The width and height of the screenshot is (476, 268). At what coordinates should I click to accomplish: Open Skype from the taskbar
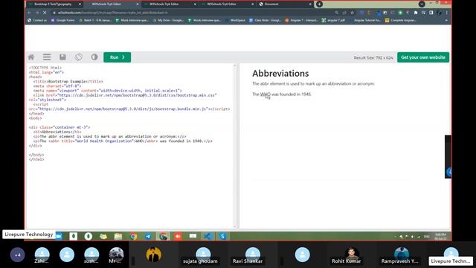click(223, 236)
